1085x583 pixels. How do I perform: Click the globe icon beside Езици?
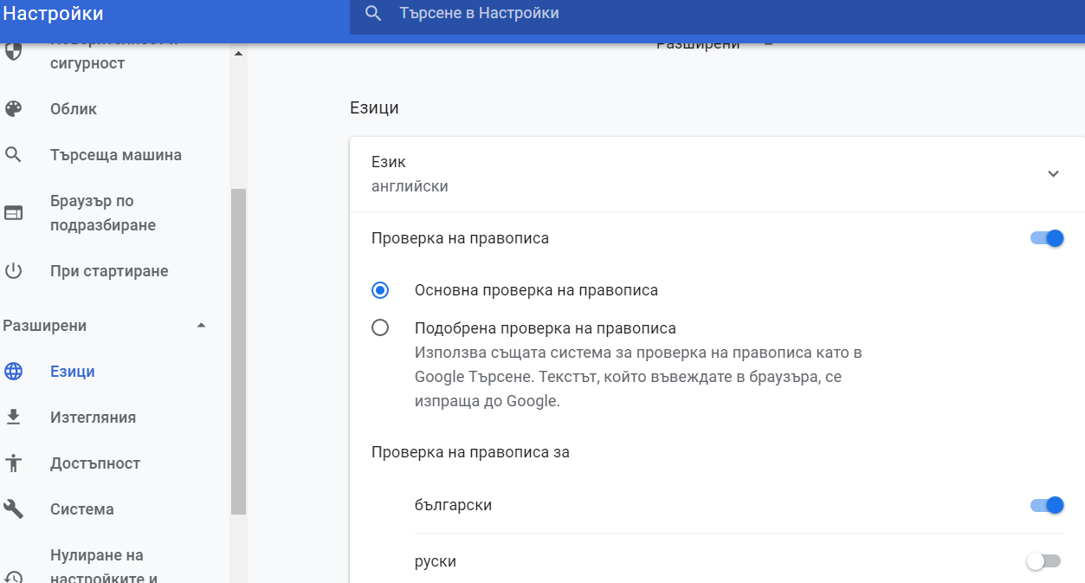(14, 372)
